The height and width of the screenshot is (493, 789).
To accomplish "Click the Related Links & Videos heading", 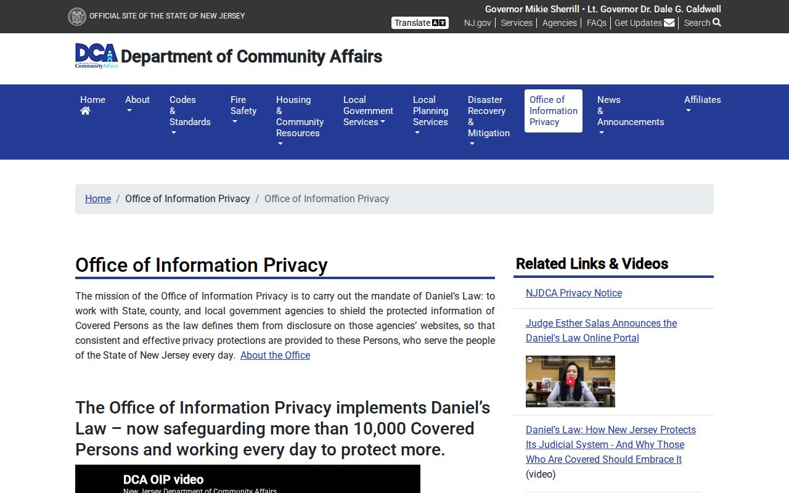I will tap(592, 264).
